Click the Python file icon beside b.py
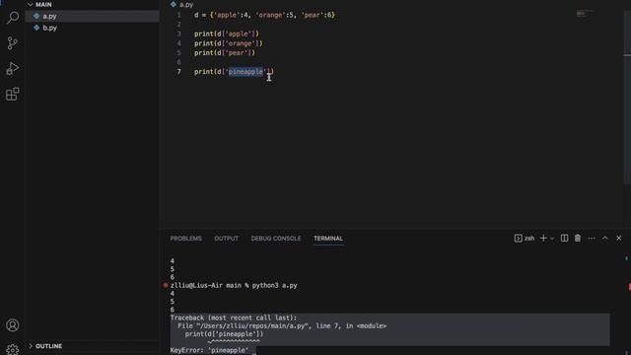Viewport: 631px width, 355px height. coord(36,28)
